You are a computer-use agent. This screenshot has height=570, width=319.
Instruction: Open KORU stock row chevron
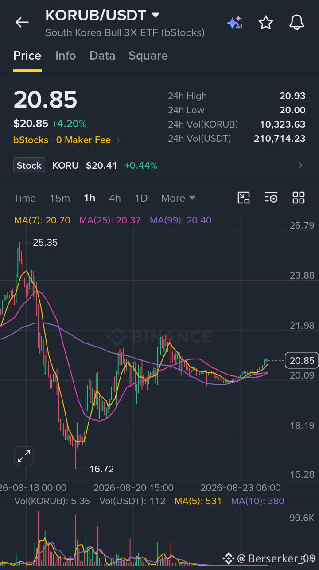(x=300, y=166)
